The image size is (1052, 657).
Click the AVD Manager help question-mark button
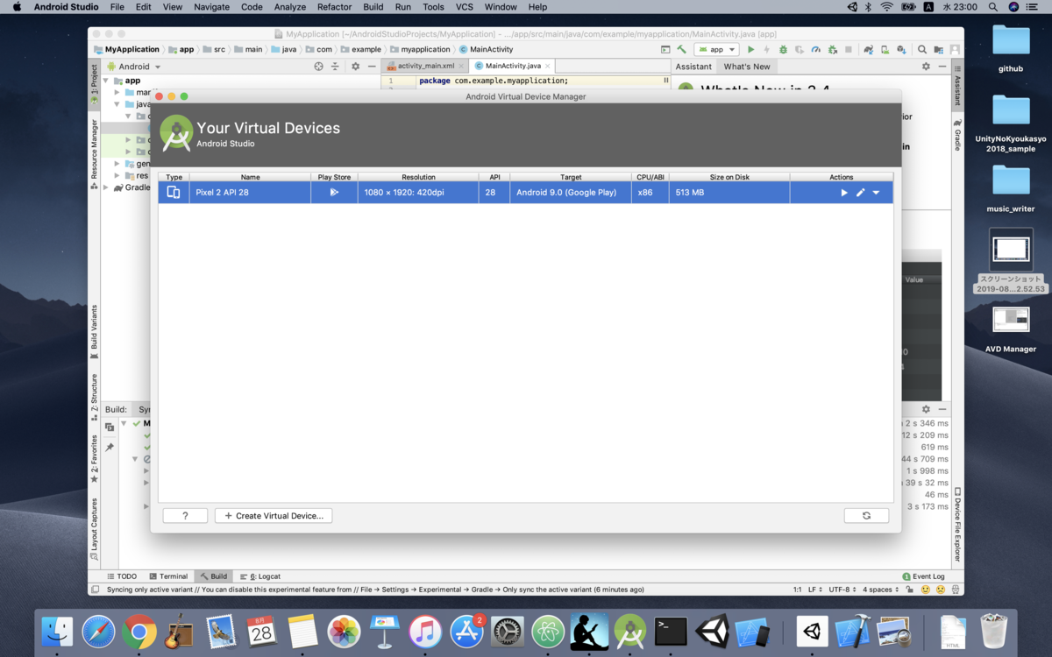tap(185, 516)
